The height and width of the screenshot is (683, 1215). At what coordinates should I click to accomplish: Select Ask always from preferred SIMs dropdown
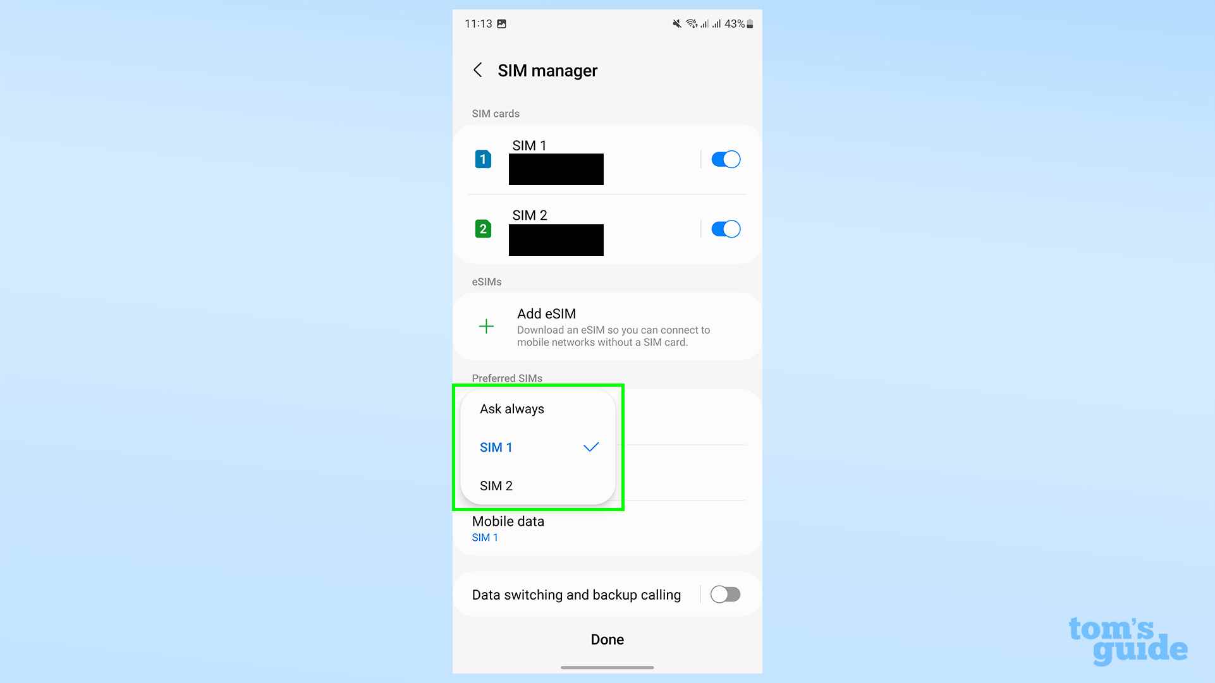click(x=513, y=409)
